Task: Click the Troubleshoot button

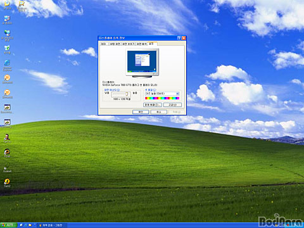Action: coord(152,104)
